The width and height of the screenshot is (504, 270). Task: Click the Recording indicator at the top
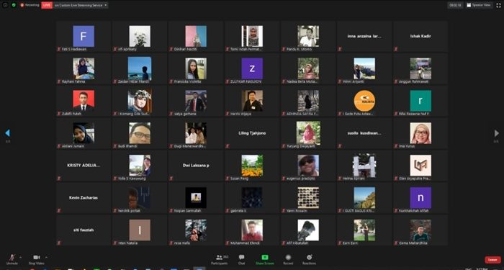tap(30, 5)
